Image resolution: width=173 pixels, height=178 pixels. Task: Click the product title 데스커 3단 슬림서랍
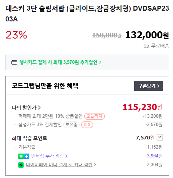tap(87, 14)
